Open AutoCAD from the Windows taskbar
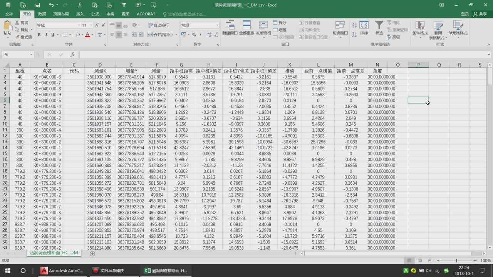Viewport: 493px width, 277px height. coord(62,270)
